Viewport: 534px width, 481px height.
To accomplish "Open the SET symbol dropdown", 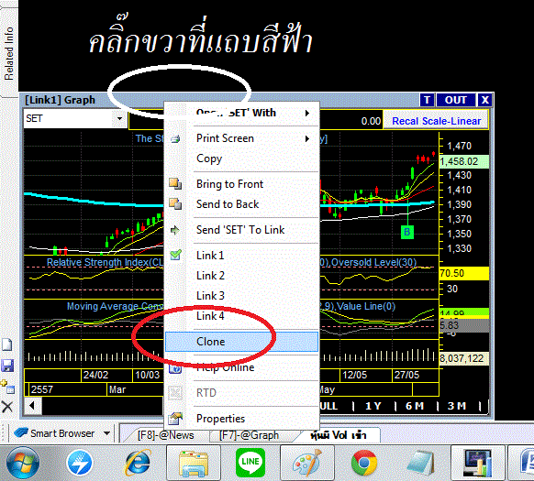I will tap(119, 119).
